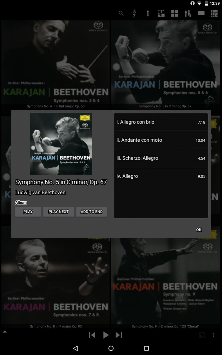Dismiss the dialog with OK
The width and height of the screenshot is (222, 355).
coord(199,230)
